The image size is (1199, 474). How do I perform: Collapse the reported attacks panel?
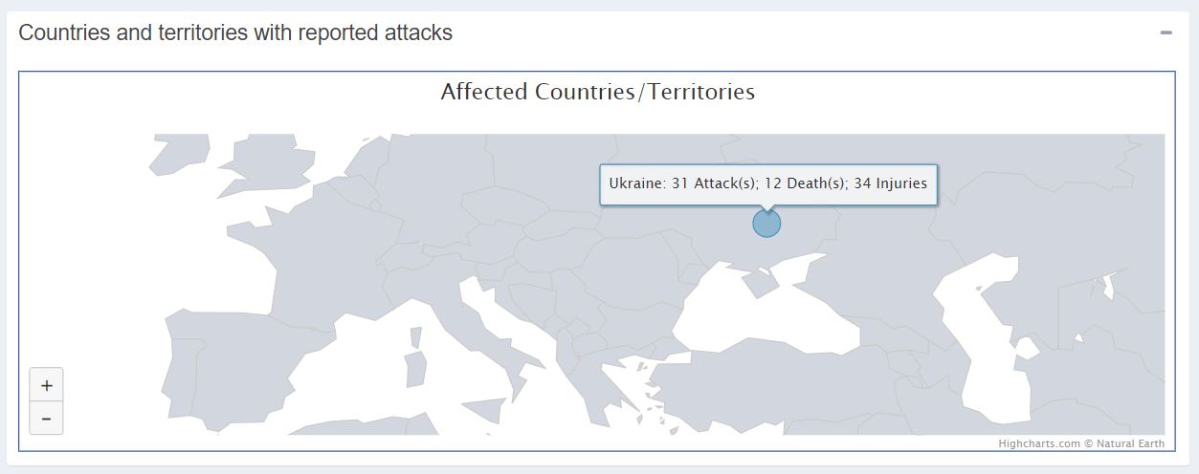pyautogui.click(x=1166, y=32)
